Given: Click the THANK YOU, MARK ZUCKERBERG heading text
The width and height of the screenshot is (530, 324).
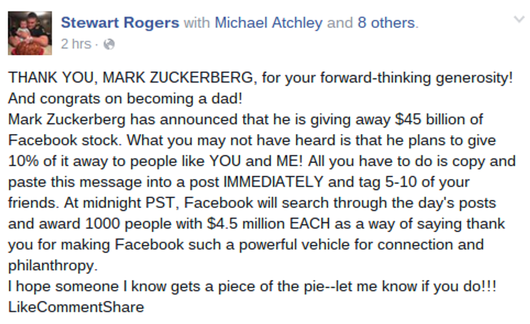Looking at the screenshot, I should (130, 78).
